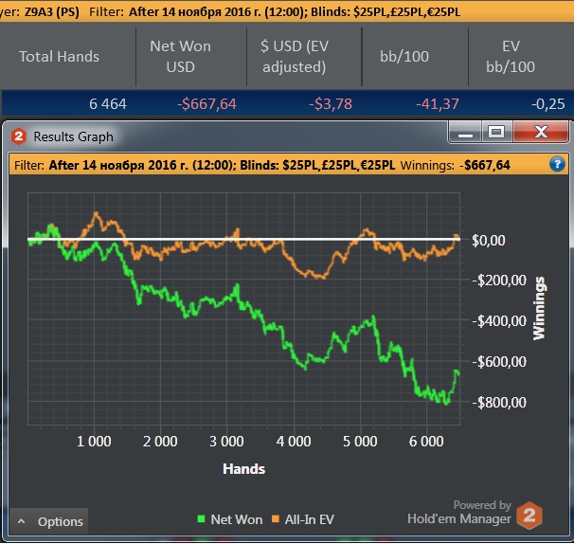
Task: Click the Powered by Hold'em Manager text
Action: click(459, 512)
